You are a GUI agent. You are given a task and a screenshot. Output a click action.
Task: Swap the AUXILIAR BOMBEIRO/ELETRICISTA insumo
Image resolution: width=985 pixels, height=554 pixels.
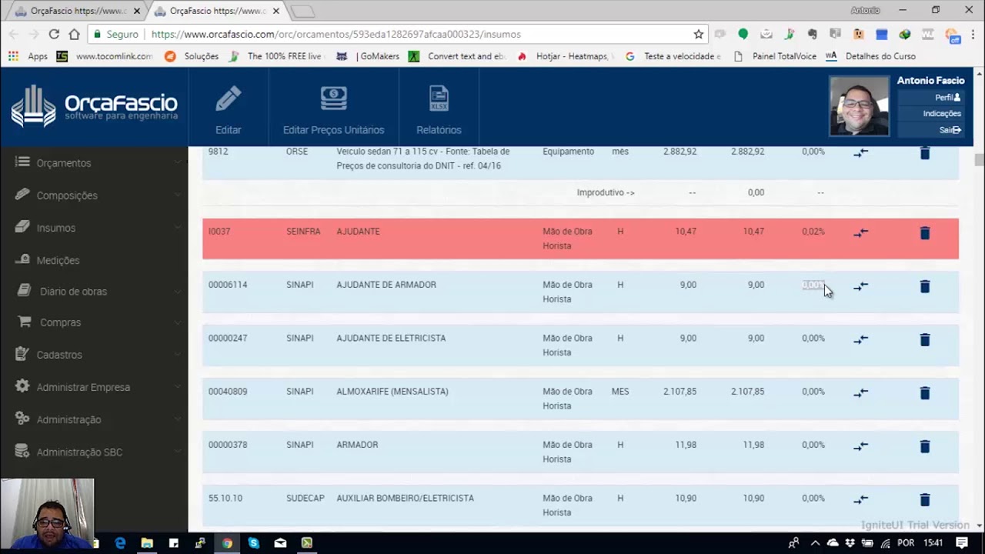(x=860, y=499)
